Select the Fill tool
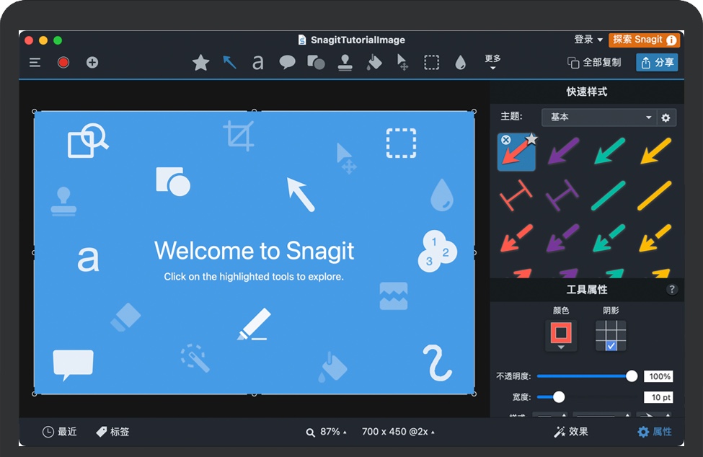Viewport: 703px width, 457px height. (x=373, y=63)
